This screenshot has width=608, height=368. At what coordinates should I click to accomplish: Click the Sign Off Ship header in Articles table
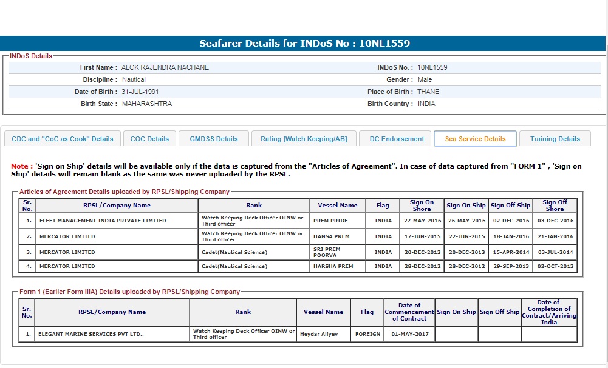(510, 205)
